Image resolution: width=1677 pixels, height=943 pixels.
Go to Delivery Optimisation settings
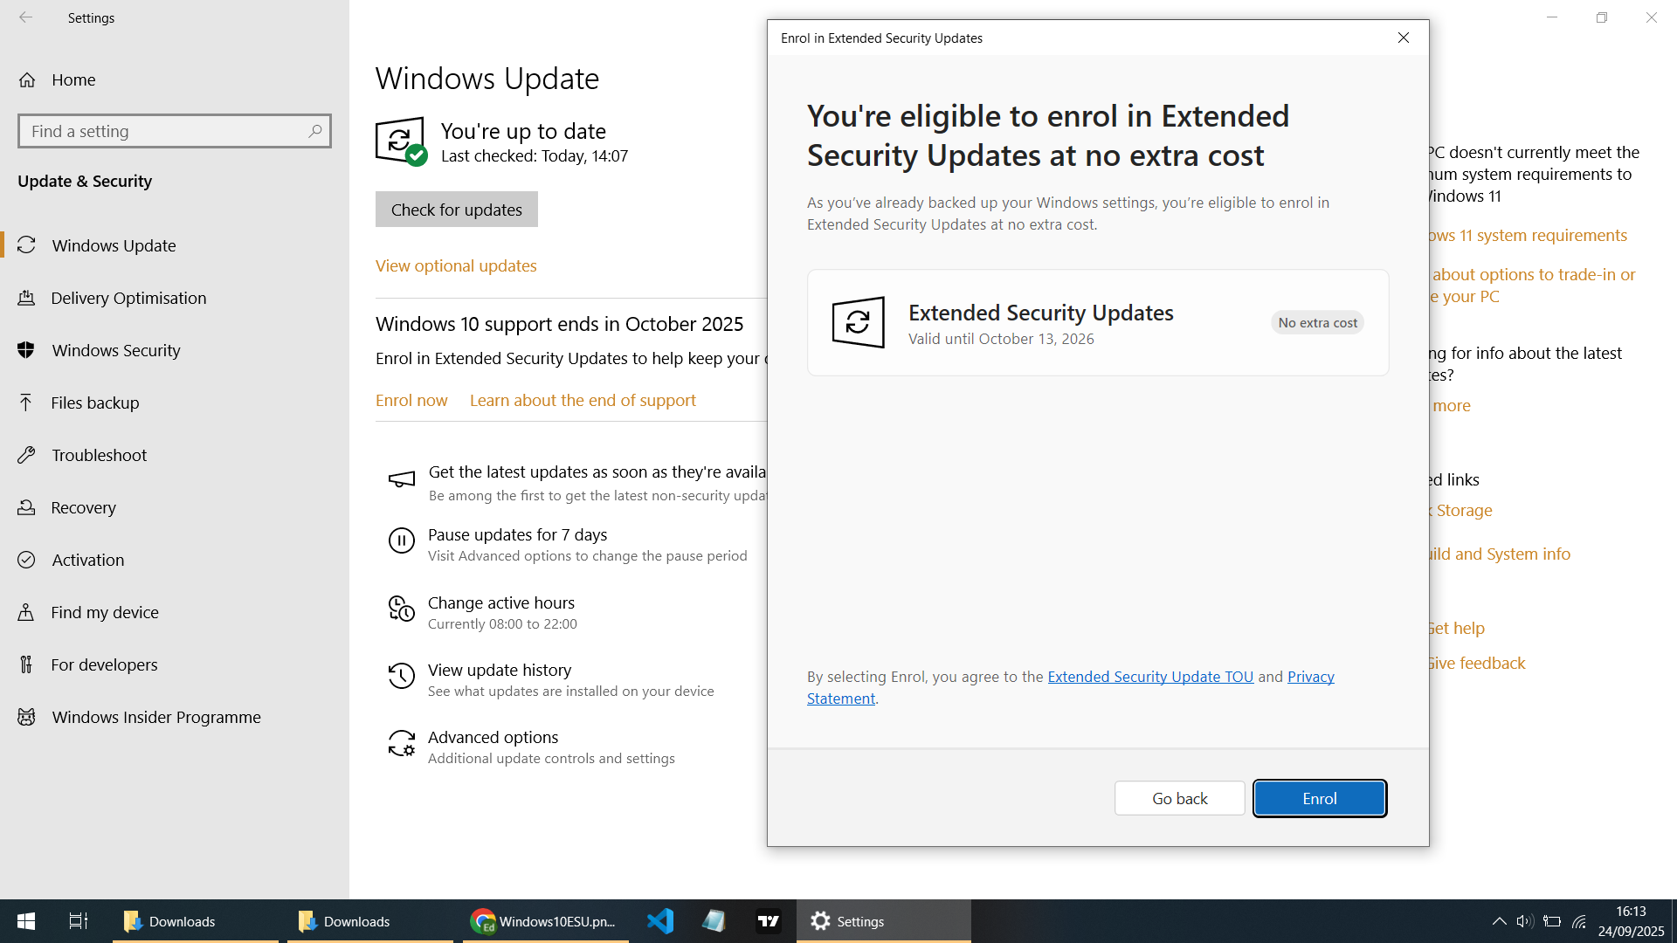pos(128,298)
